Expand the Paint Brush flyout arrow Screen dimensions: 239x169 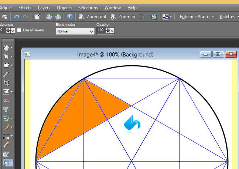click(11, 127)
